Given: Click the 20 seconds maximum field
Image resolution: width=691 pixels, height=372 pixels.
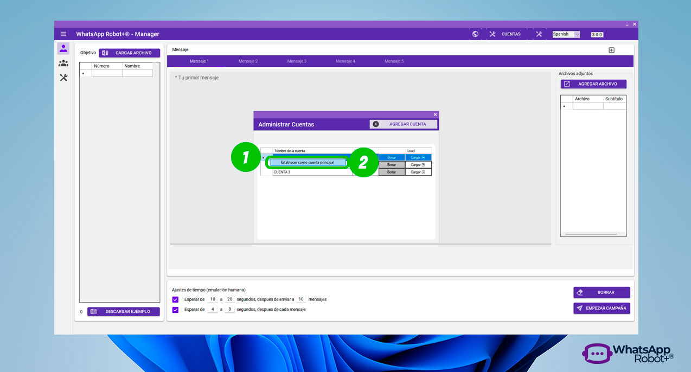Looking at the screenshot, I should (229, 299).
